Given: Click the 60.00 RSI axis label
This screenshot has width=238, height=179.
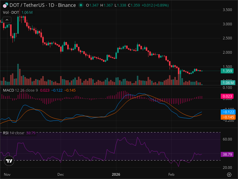Looking at the screenshot, I should click(x=227, y=139).
